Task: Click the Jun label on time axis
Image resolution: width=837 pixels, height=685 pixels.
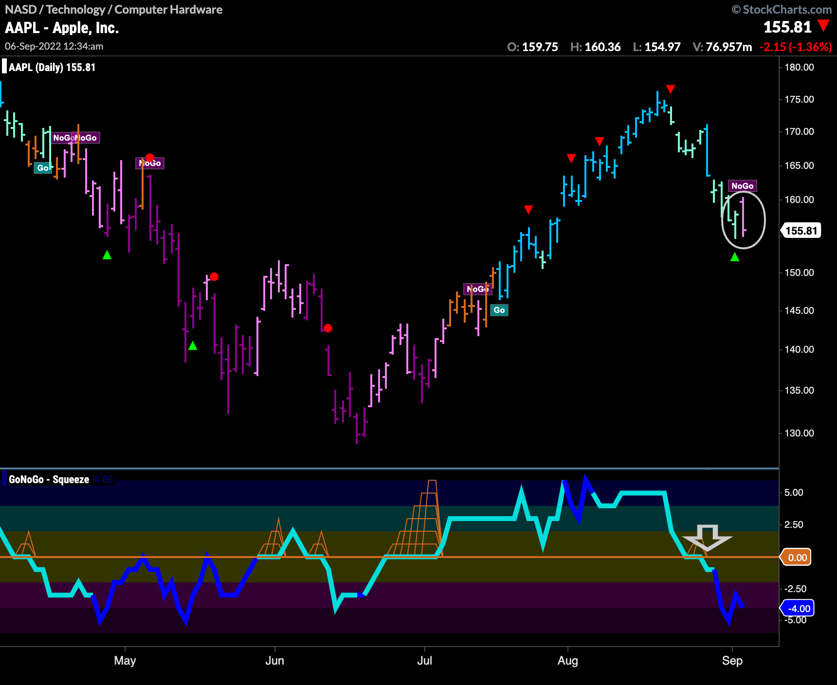Action: coord(275,661)
